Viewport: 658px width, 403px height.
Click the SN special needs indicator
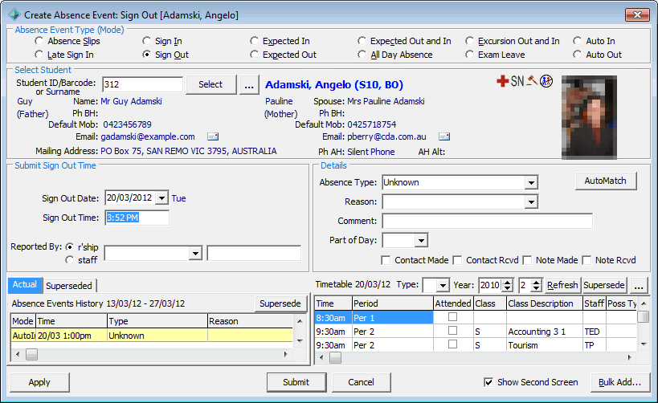(517, 80)
